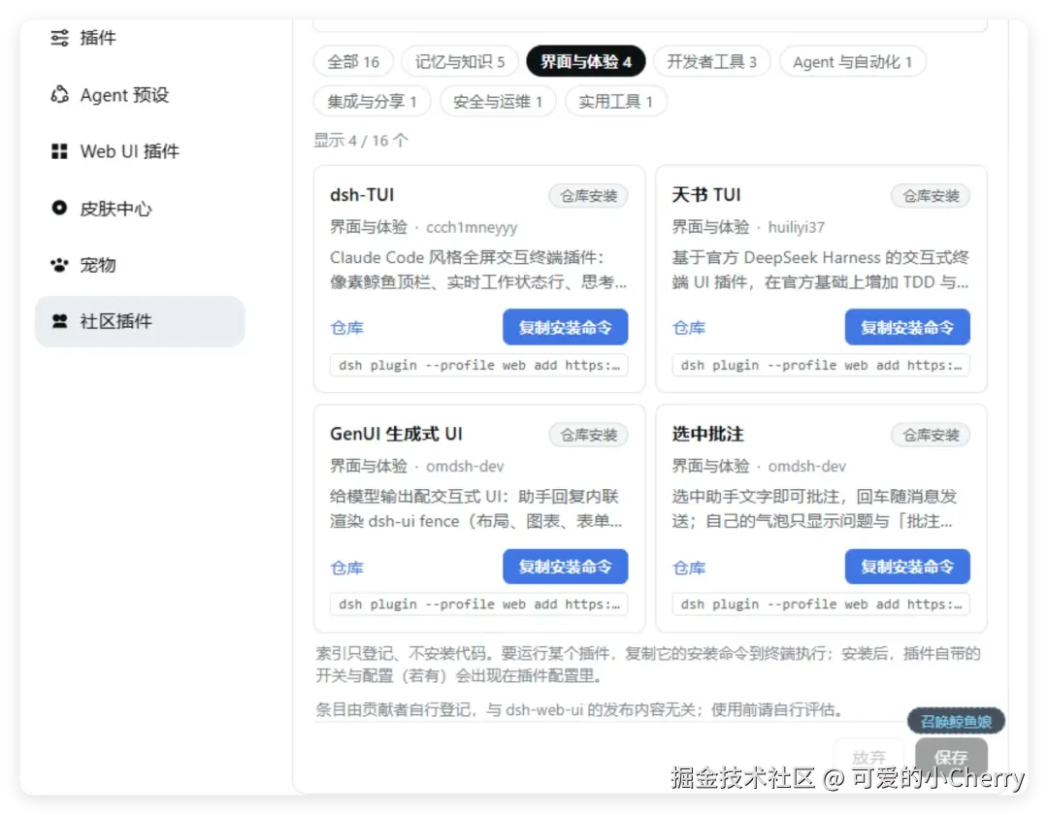Click author name huiliyi37
Screen dimensions: 1048x815
797,228
